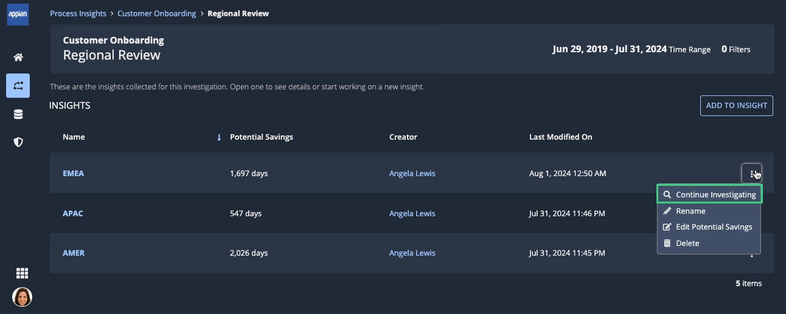
Task: Open the app grid navigation icon
Action: (22, 273)
